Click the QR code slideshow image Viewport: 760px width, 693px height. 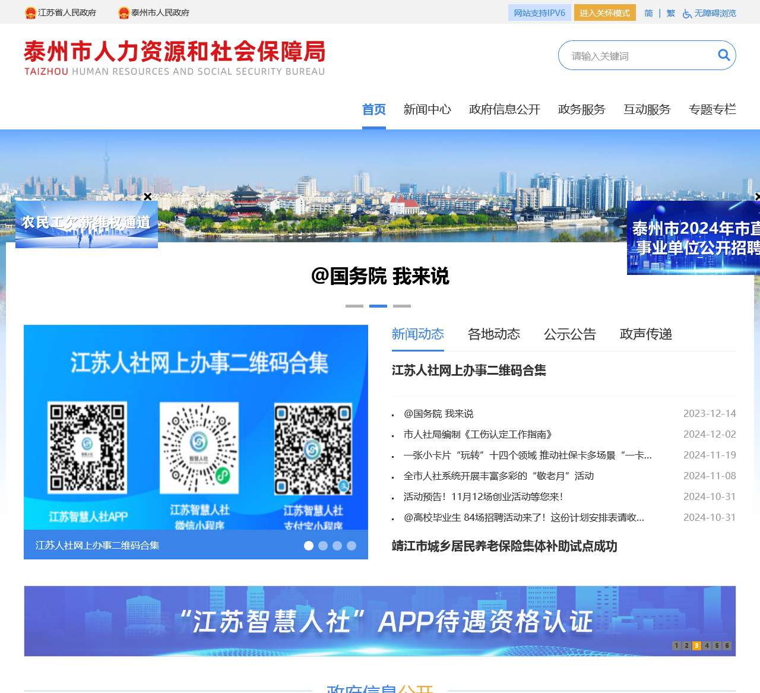[196, 428]
